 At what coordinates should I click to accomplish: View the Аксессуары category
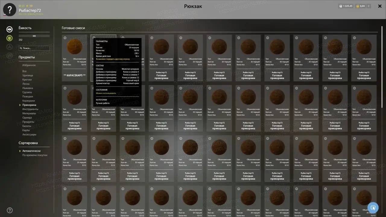29,135
